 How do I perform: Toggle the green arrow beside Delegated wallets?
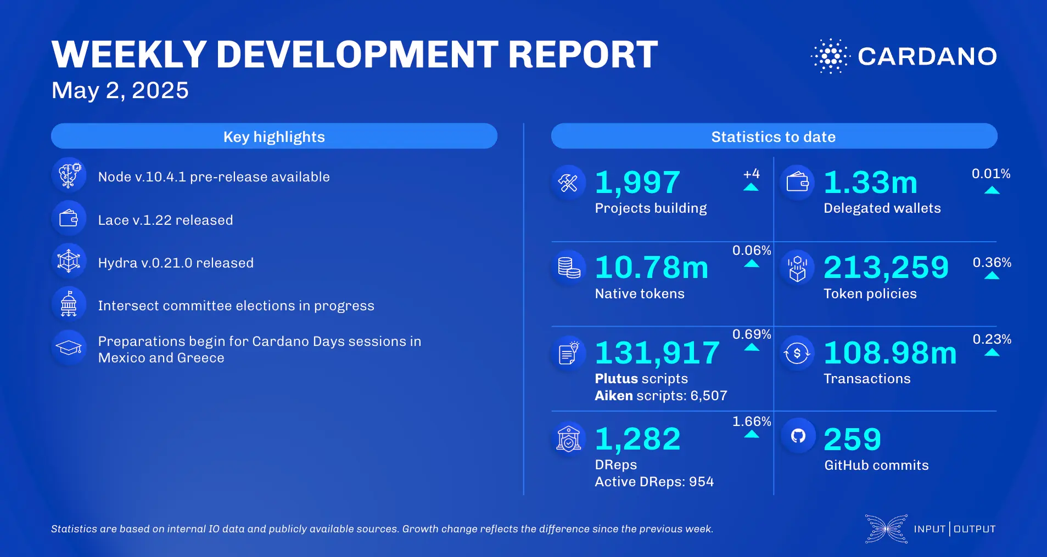tap(991, 190)
